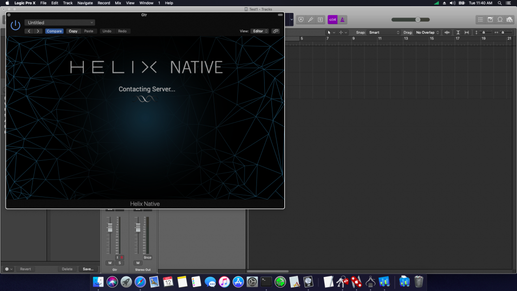Mute the Stereo Out channel strip

138,263
